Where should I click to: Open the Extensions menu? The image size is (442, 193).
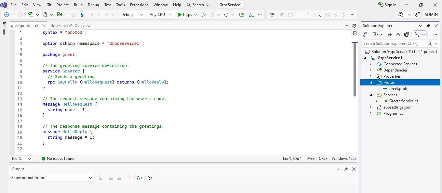coord(139,5)
